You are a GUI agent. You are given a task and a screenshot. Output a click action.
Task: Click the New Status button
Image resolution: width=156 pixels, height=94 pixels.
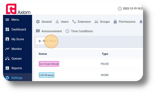47,41
